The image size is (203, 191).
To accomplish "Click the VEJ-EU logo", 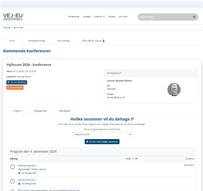I will pyautogui.click(x=13, y=17).
